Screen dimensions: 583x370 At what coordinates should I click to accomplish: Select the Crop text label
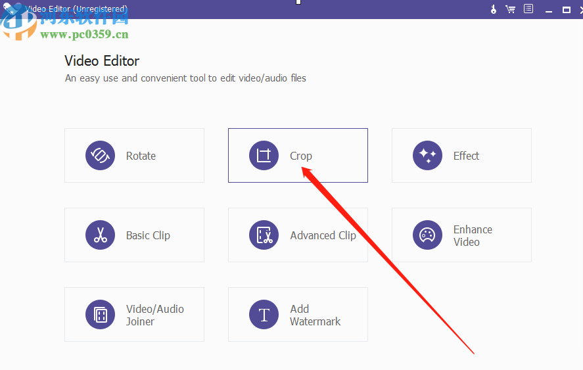pyautogui.click(x=301, y=156)
